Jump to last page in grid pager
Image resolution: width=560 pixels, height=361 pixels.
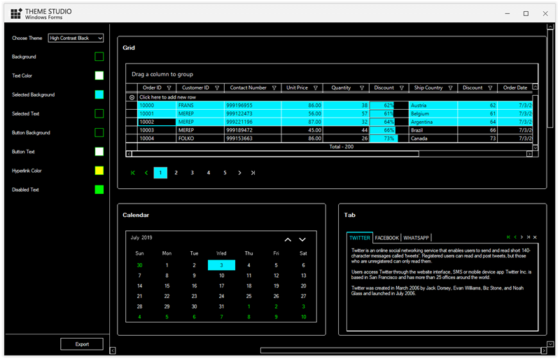pos(253,173)
